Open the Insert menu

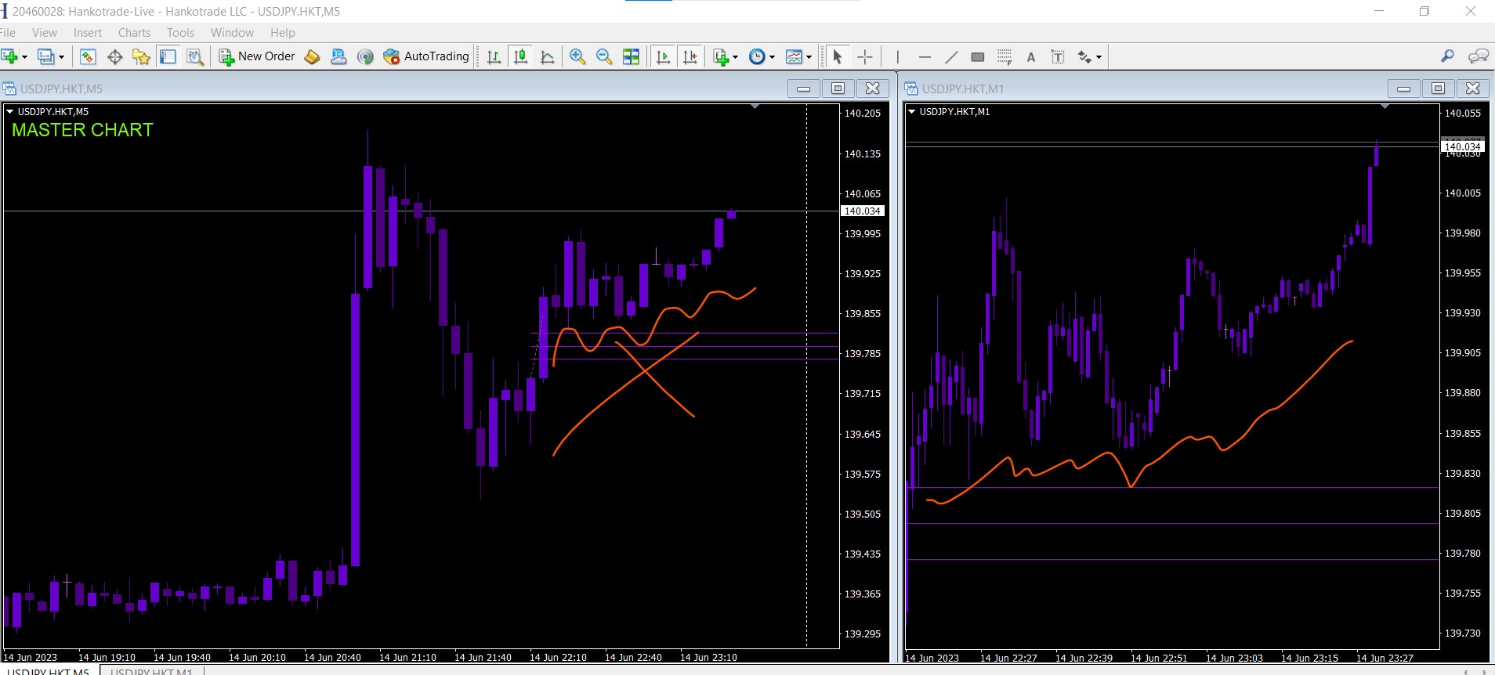point(88,33)
